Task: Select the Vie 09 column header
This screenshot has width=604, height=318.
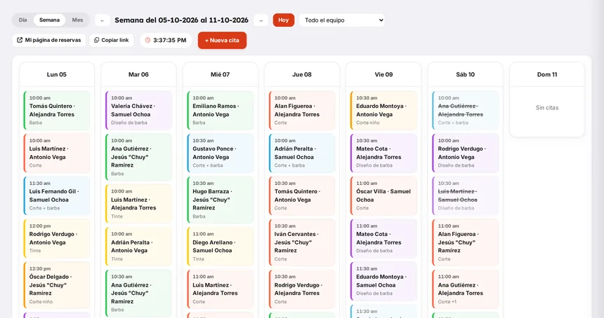Action: [x=383, y=74]
